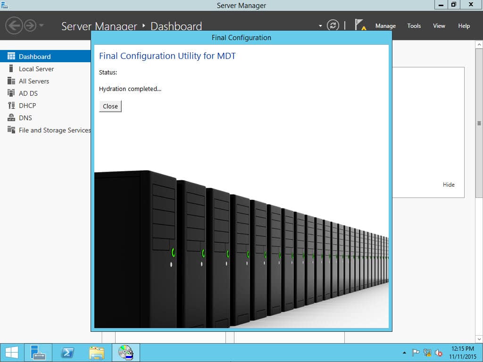483x362 pixels.
Task: Click the DNS role icon
Action: tap(11, 117)
